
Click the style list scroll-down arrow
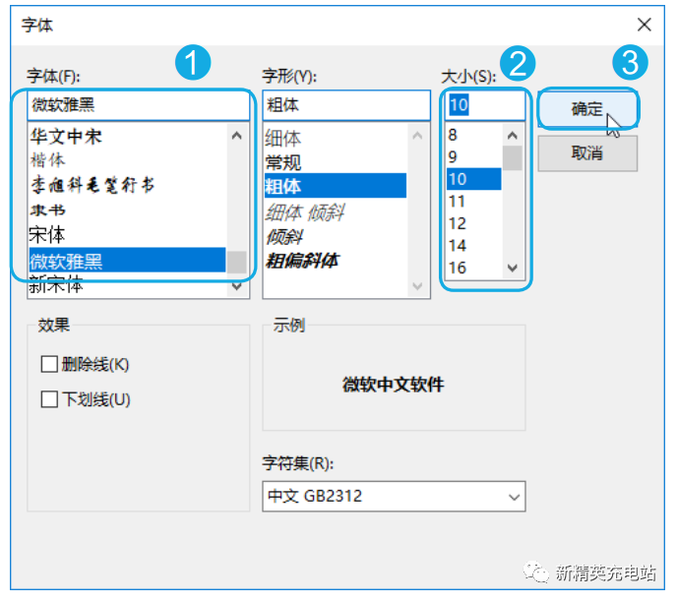click(417, 286)
